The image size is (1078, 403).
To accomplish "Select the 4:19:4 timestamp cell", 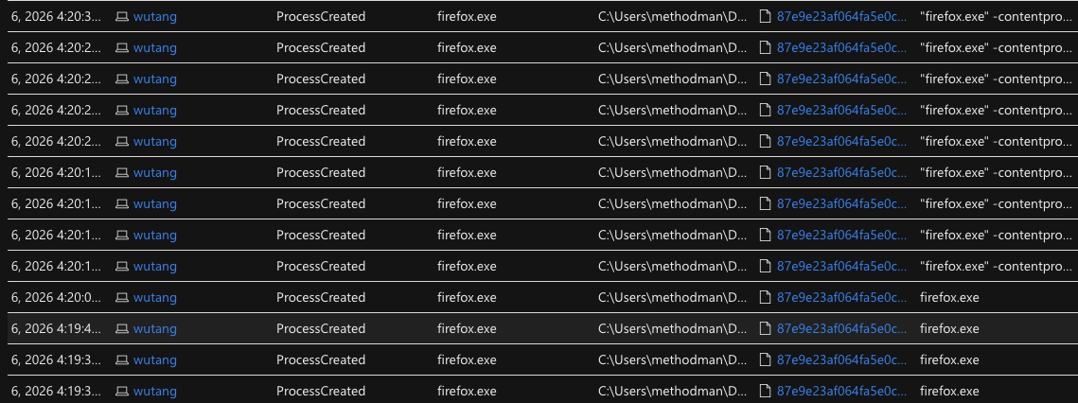I will [55, 328].
